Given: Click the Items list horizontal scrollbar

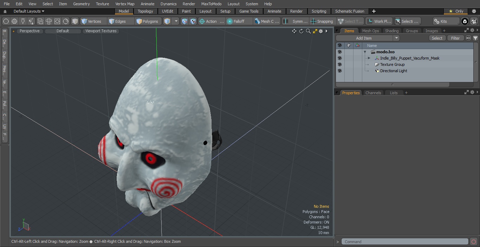Looking at the screenshot, I should point(393,84).
